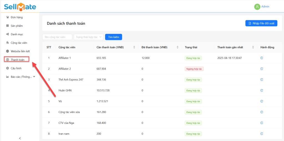Expand the Báo cáo /Thống kê menu
284x141 pixels.
(x=21, y=77)
